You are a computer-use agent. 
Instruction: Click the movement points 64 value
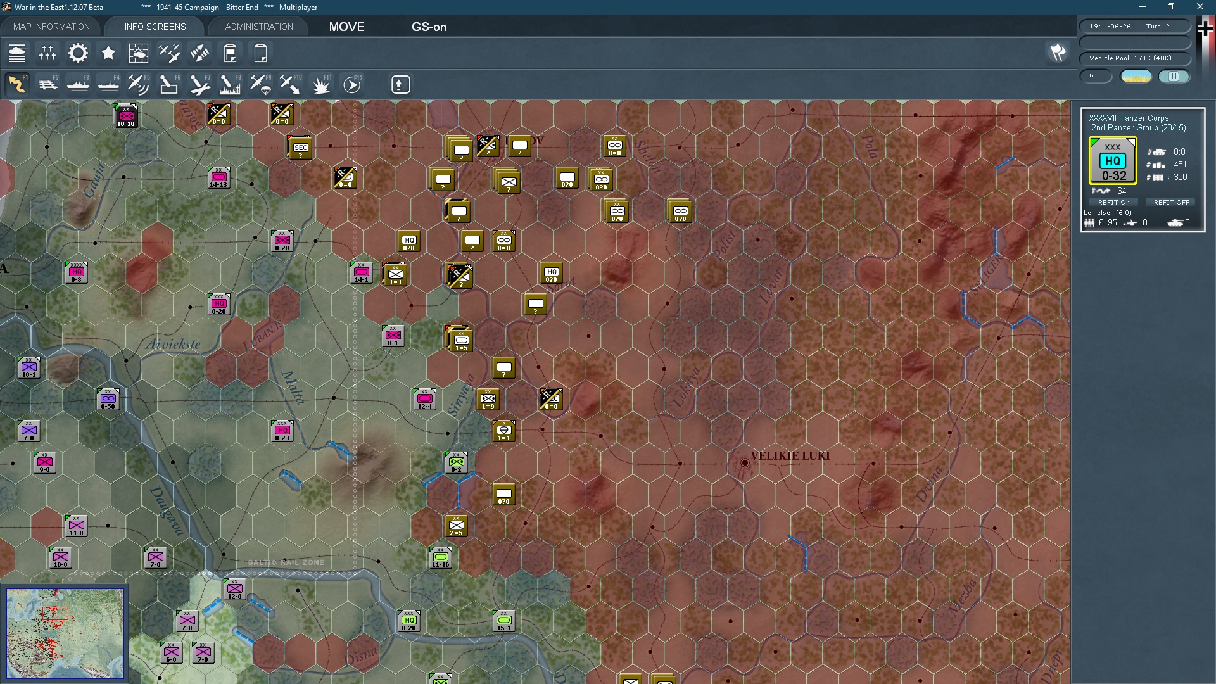point(1122,191)
